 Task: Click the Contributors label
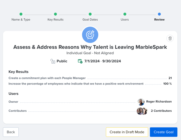click(18, 111)
